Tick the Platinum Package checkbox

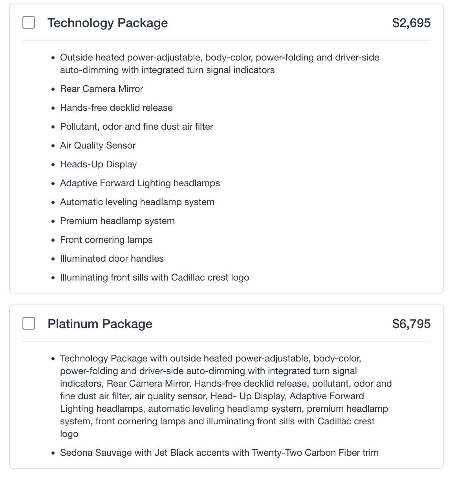pyautogui.click(x=29, y=324)
